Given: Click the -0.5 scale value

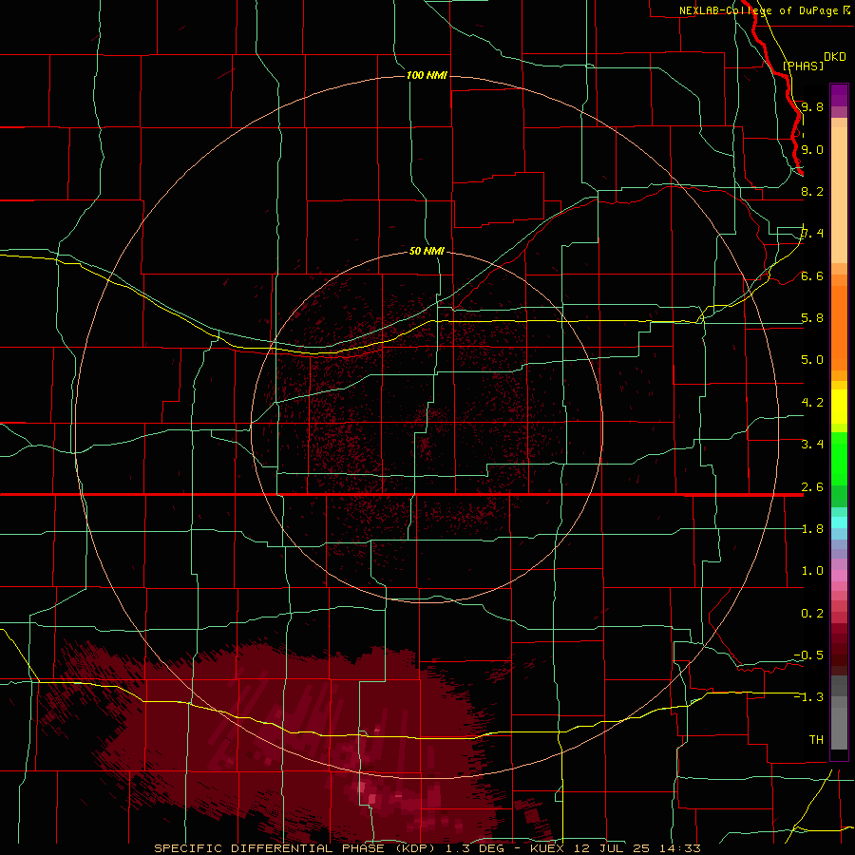Looking at the screenshot, I should click(x=808, y=655).
